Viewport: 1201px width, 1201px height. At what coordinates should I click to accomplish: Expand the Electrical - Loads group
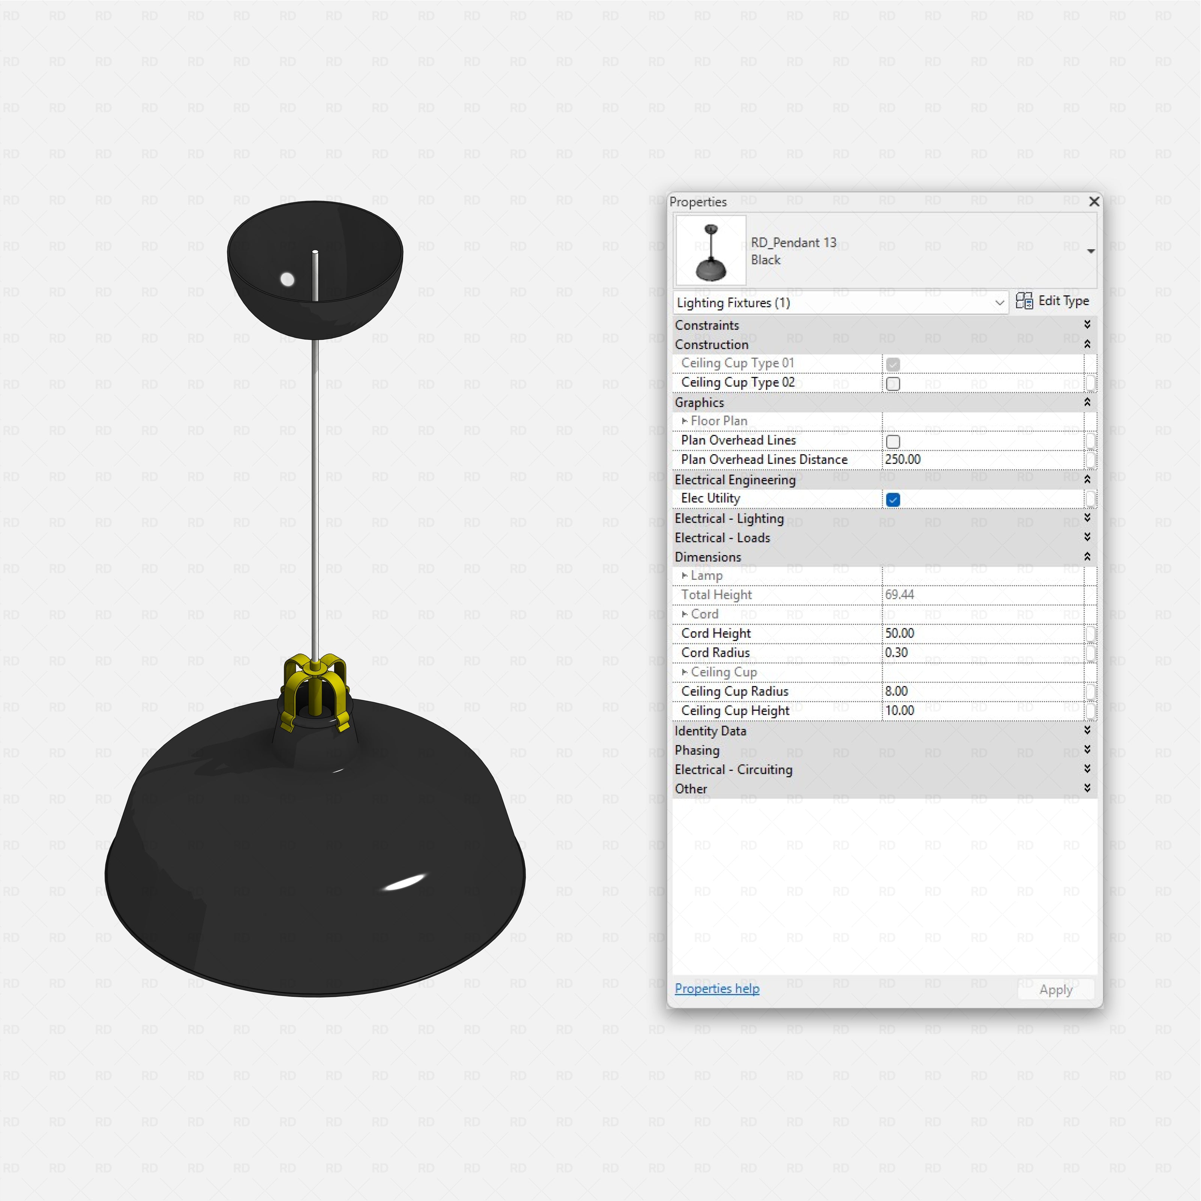point(1087,536)
